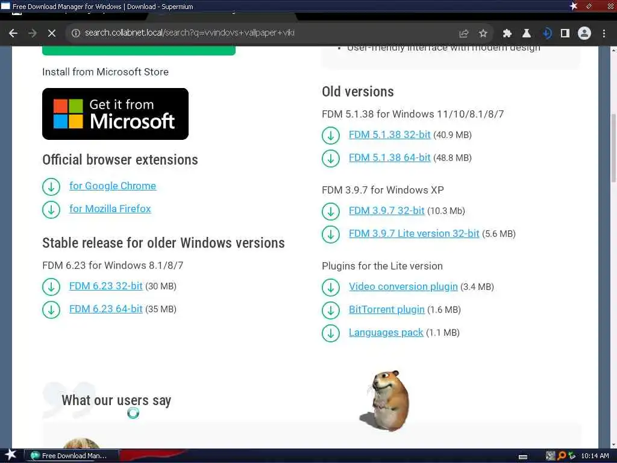This screenshot has height=463, width=617.
Task: Open the for Google Chrome extension link
Action: click(x=113, y=186)
